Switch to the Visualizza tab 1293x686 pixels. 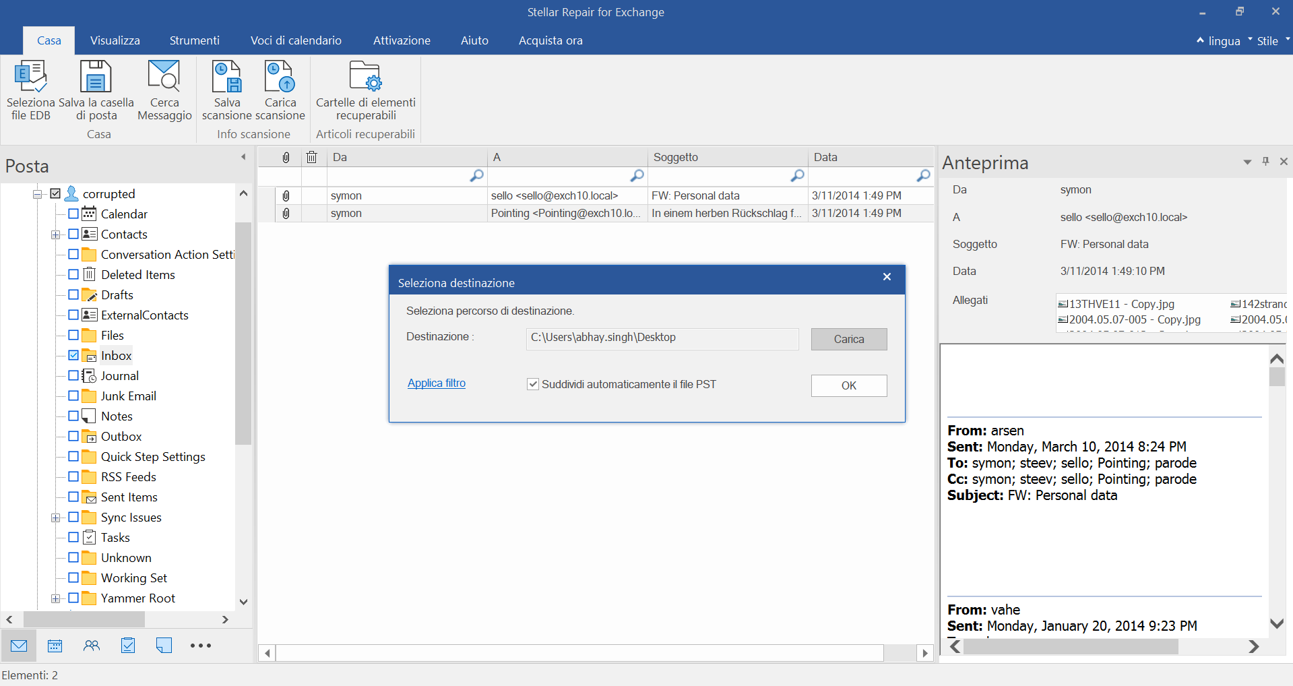coord(115,40)
